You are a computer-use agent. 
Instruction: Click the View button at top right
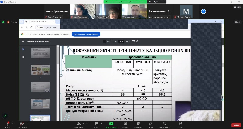point(238,7)
